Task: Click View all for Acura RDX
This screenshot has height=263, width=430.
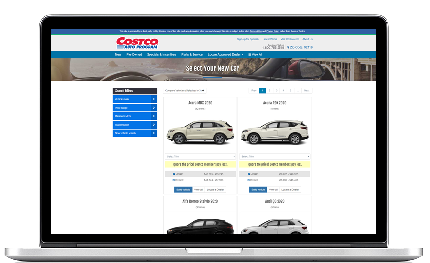Action: 273,190
